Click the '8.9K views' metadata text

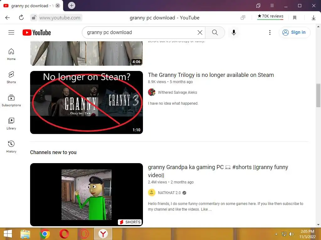pyautogui.click(x=157, y=82)
